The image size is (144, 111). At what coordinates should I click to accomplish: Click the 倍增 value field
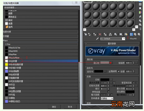coord(129,71)
